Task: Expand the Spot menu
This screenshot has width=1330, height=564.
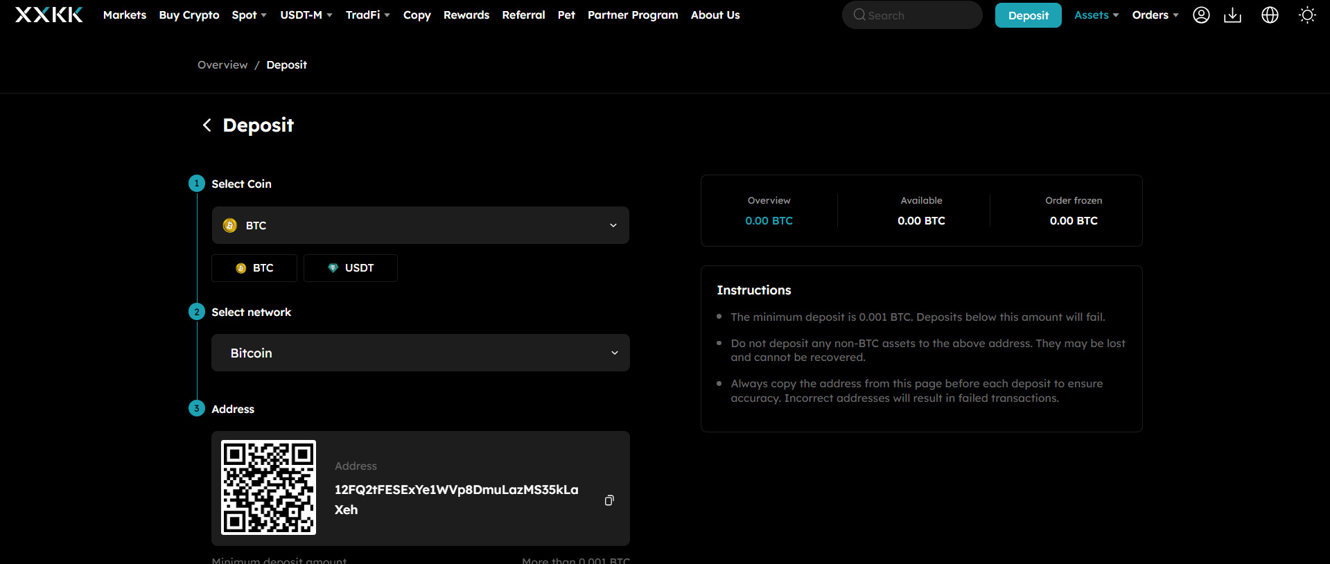Action: click(x=249, y=15)
